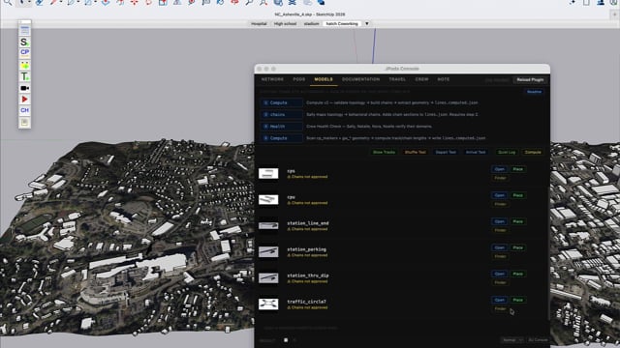Show station_parking in Finder
The width and height of the screenshot is (620, 348).
(x=500, y=256)
